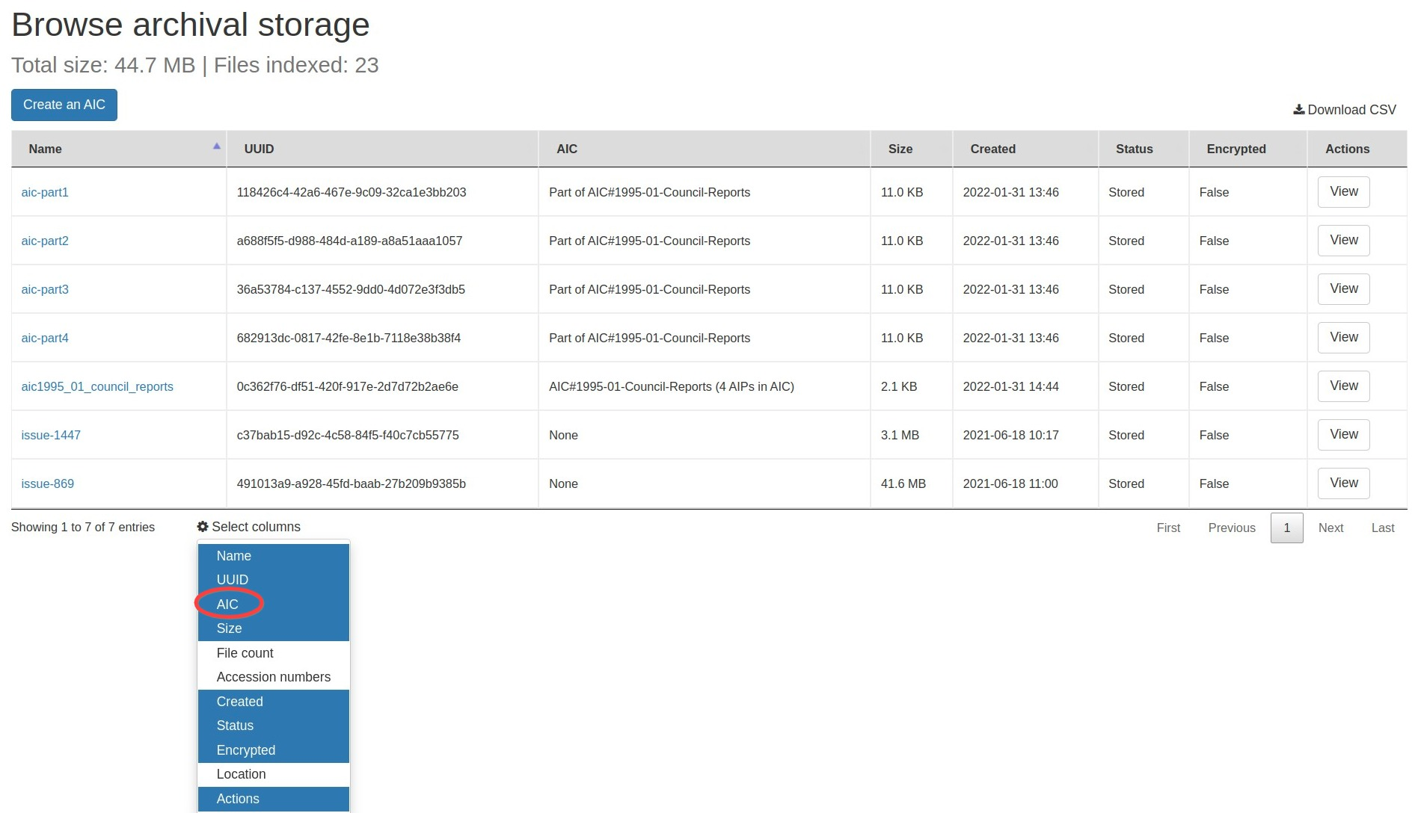Click the Name column sort arrow

tap(216, 146)
